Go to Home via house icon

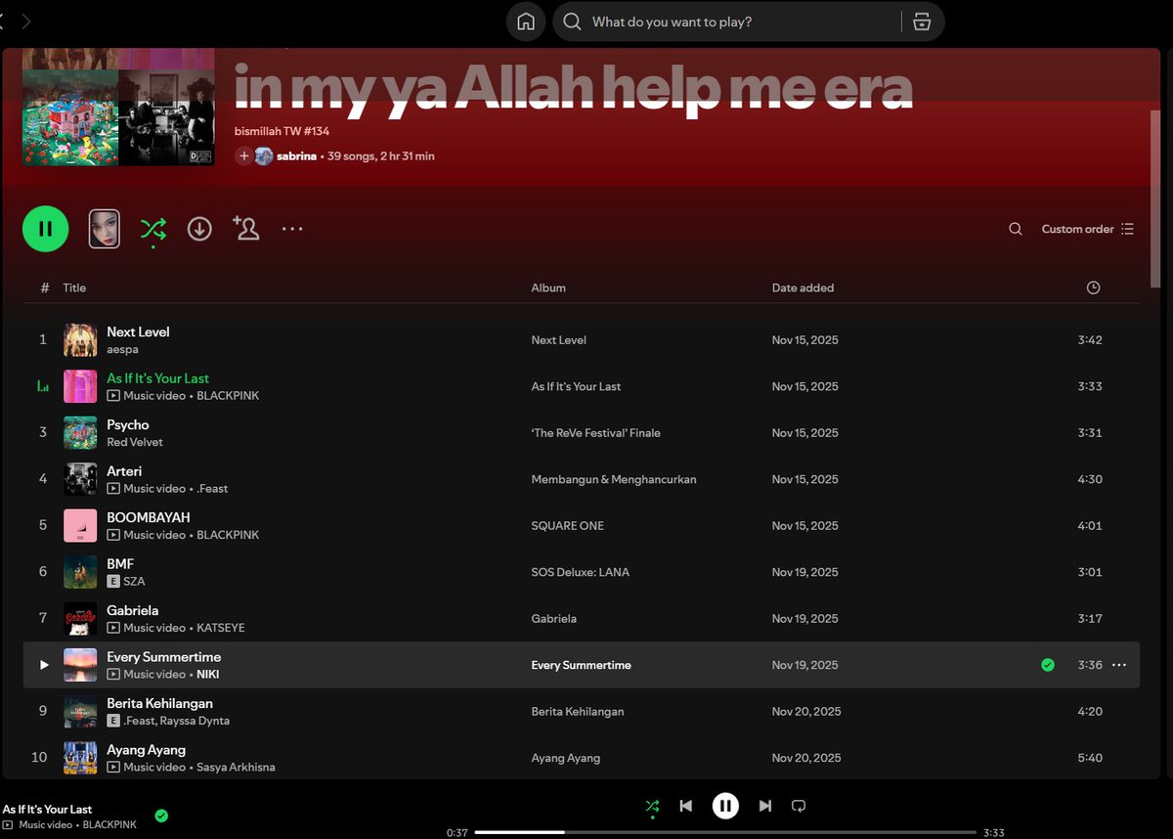coord(526,22)
